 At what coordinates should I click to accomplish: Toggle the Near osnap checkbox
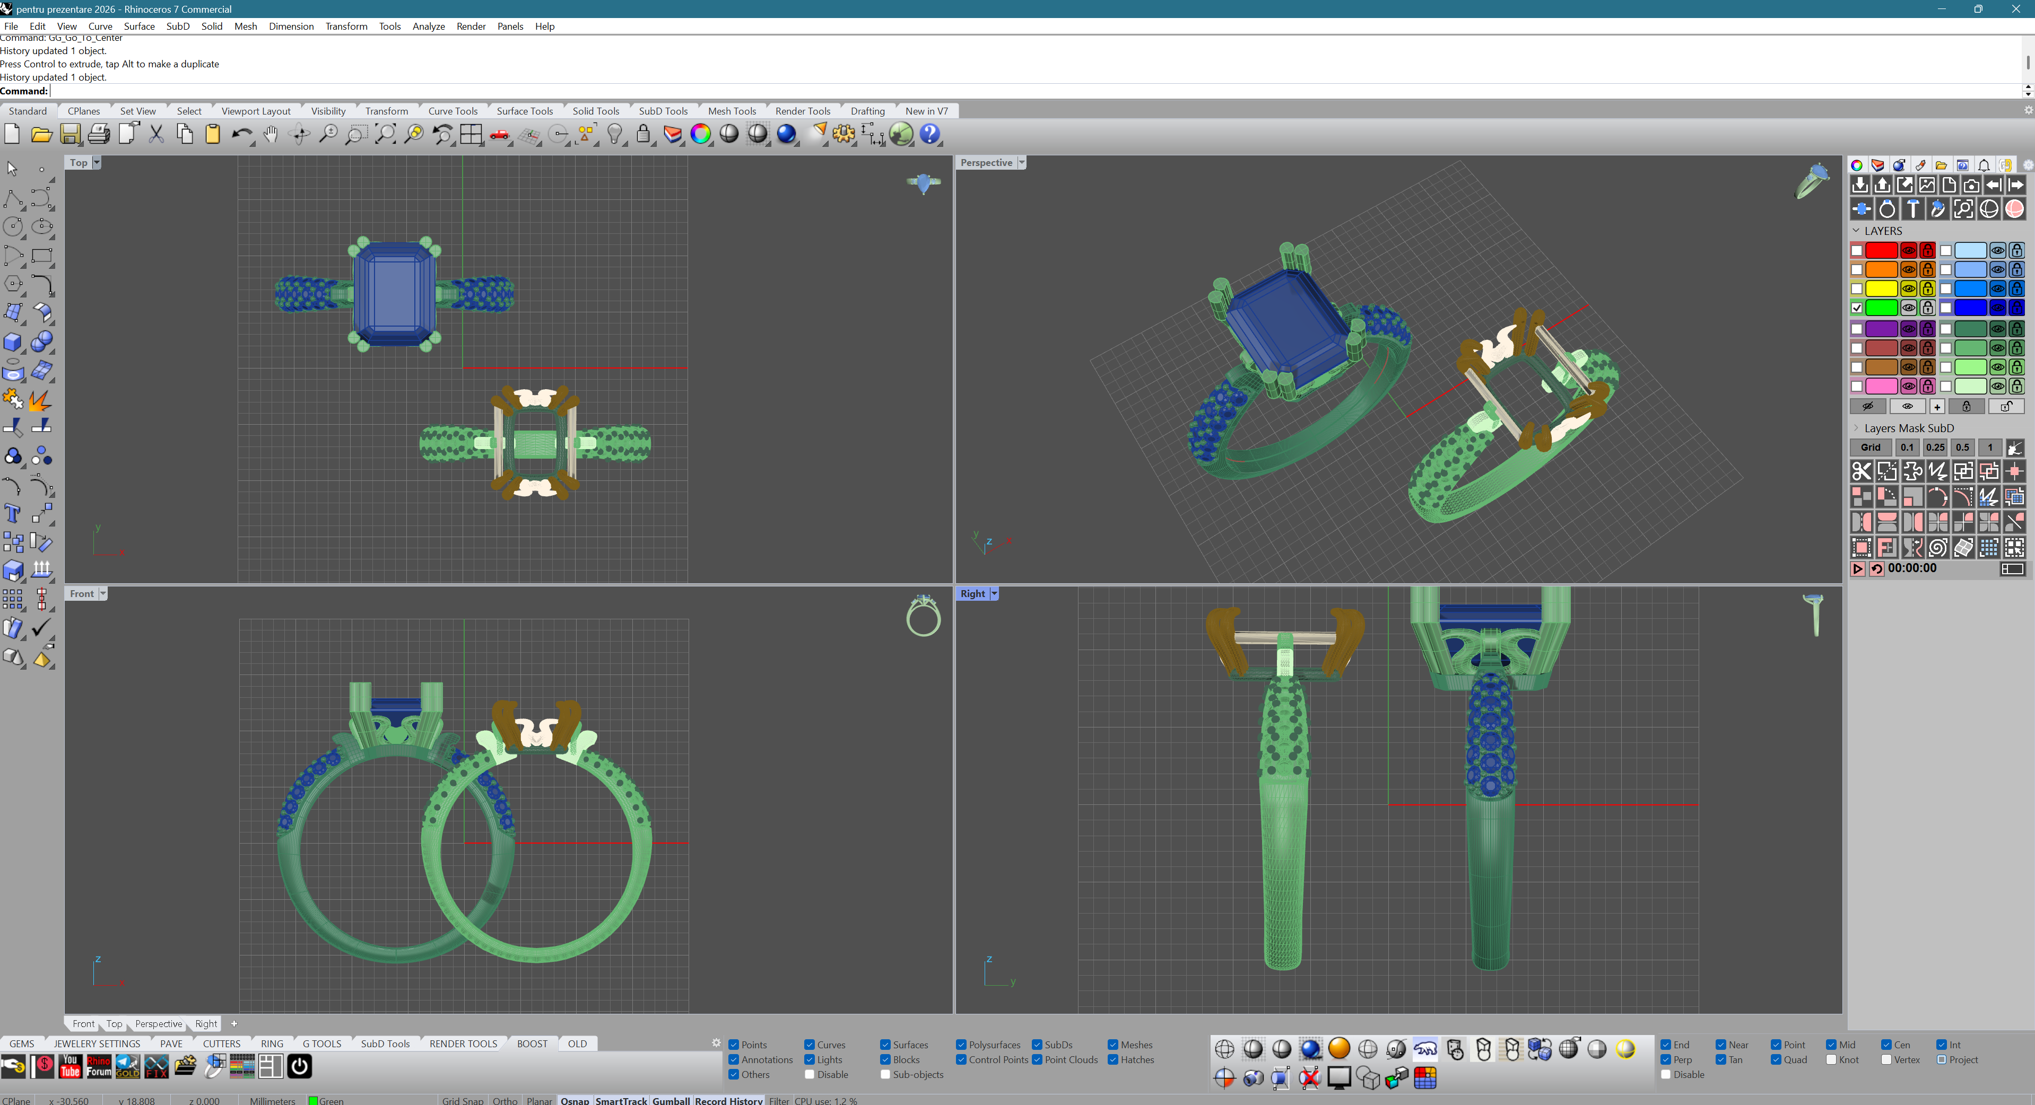tap(1720, 1044)
